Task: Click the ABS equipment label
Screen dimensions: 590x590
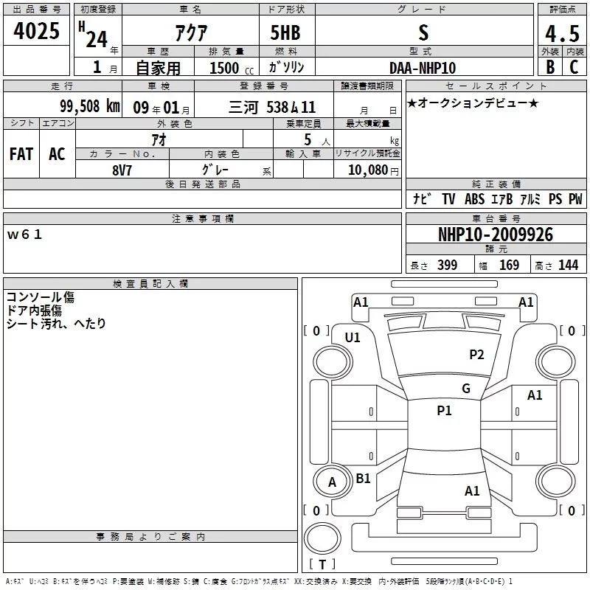Action: pyautogui.click(x=474, y=198)
